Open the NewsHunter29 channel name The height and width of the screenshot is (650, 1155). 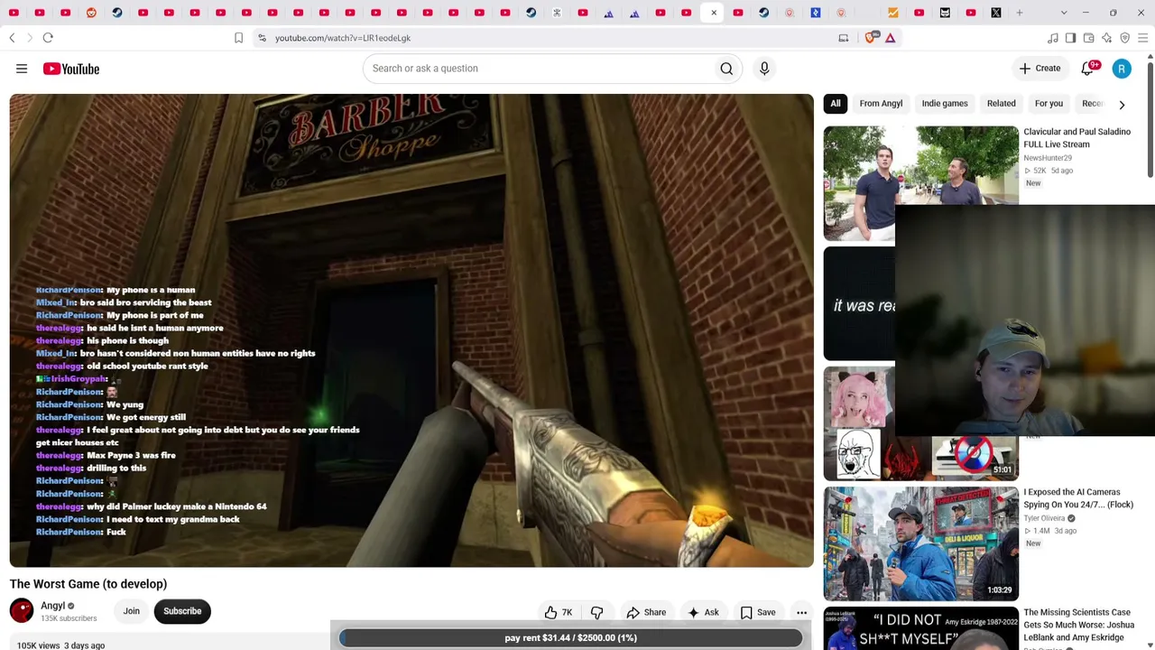[1048, 158]
